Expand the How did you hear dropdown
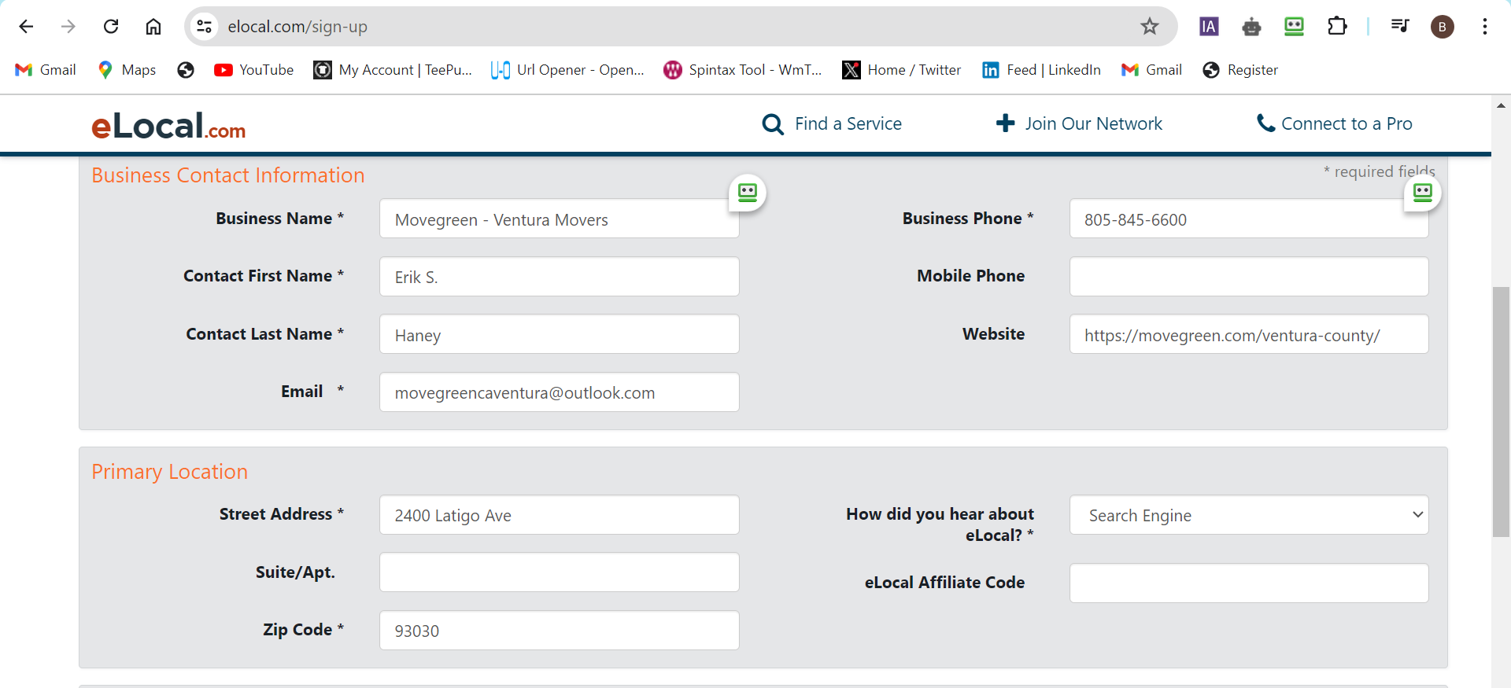The image size is (1511, 688). click(x=1249, y=515)
